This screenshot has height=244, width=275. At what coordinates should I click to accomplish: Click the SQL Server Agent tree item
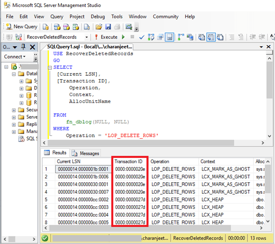pos(28,139)
